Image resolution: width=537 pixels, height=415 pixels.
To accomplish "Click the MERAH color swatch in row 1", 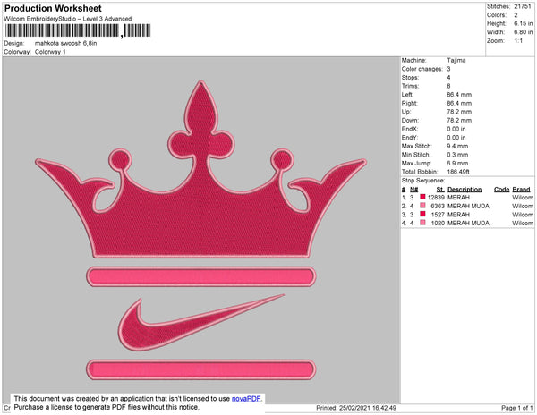I will (x=422, y=197).
